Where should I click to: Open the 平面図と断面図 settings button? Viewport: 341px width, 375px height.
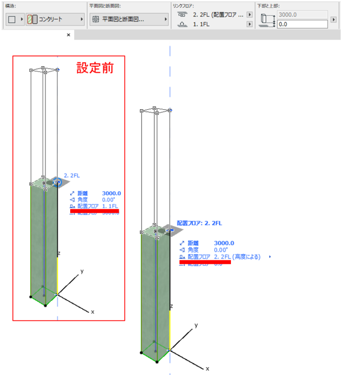click(129, 19)
